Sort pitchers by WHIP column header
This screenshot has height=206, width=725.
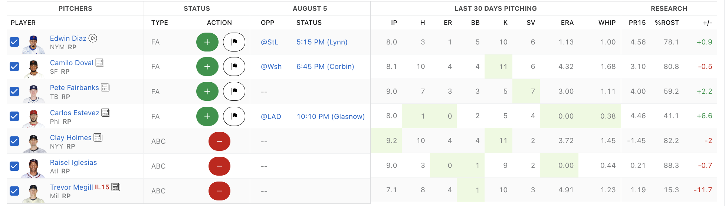pos(607,23)
